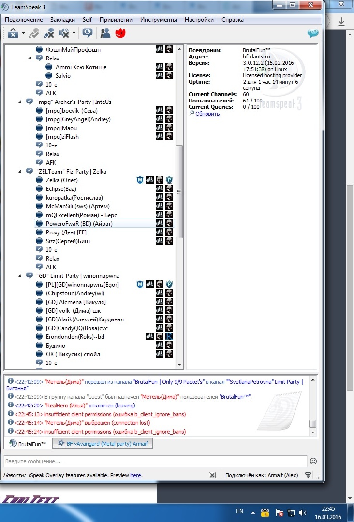The image size is (354, 522).
Task: Close the news ticker with the X button
Action: point(212,475)
